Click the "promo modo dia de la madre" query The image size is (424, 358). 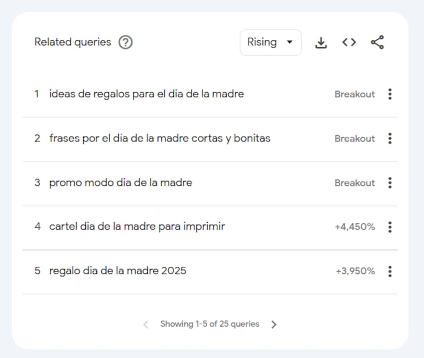pyautogui.click(x=120, y=183)
